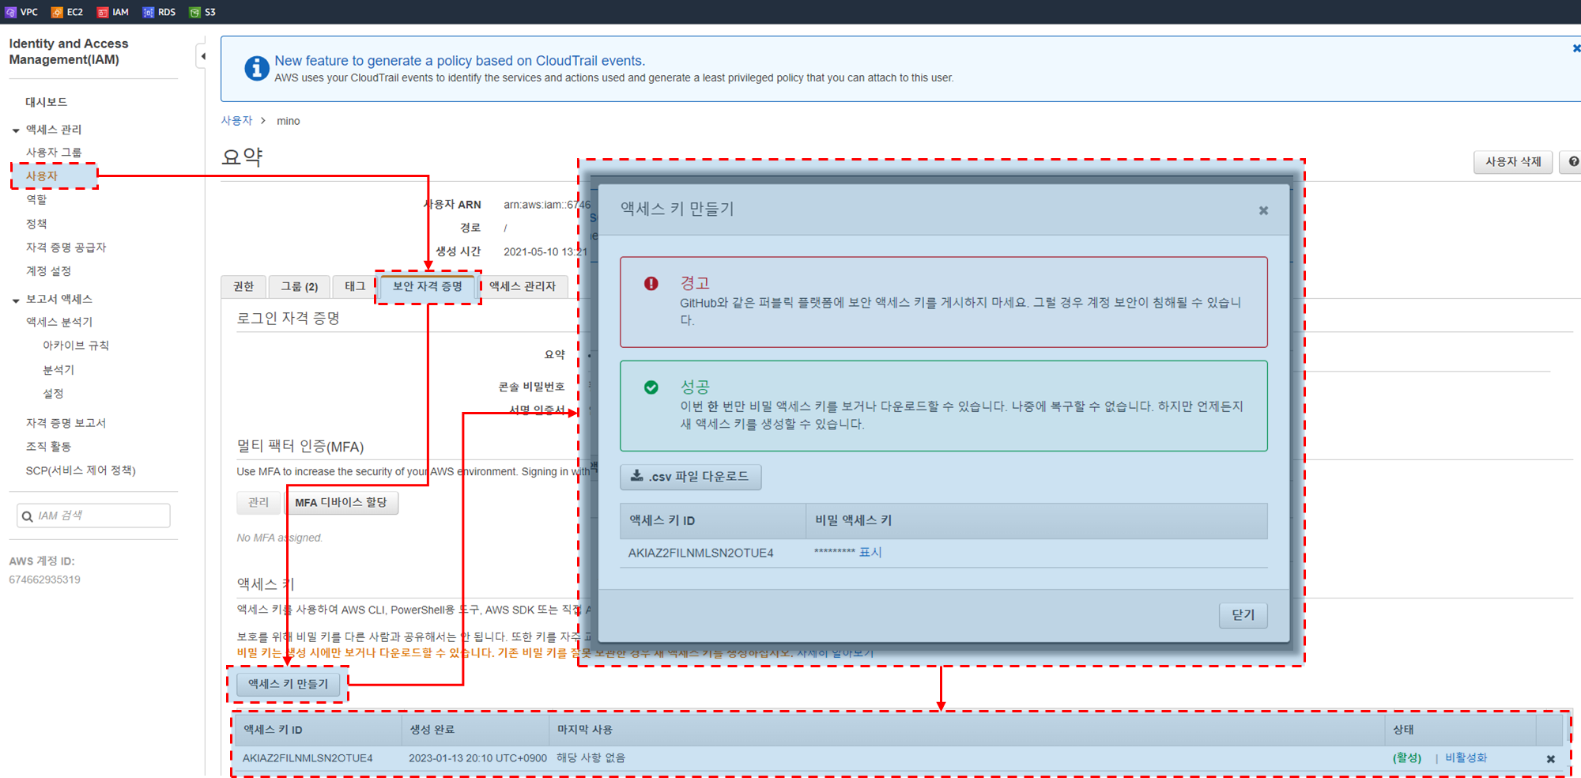Click the 액세스 키 만들기 button
This screenshot has height=778, width=1581.
coord(289,684)
